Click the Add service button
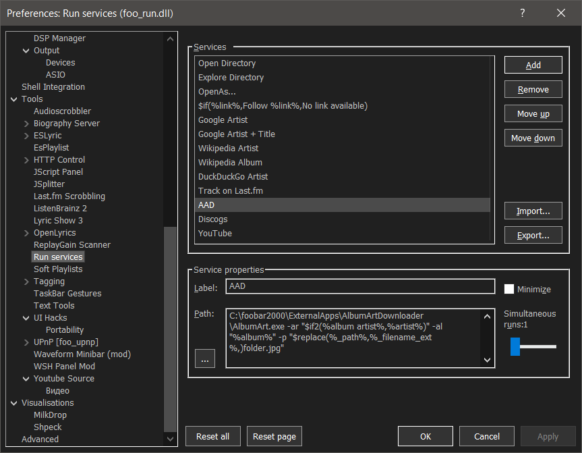 [533, 65]
